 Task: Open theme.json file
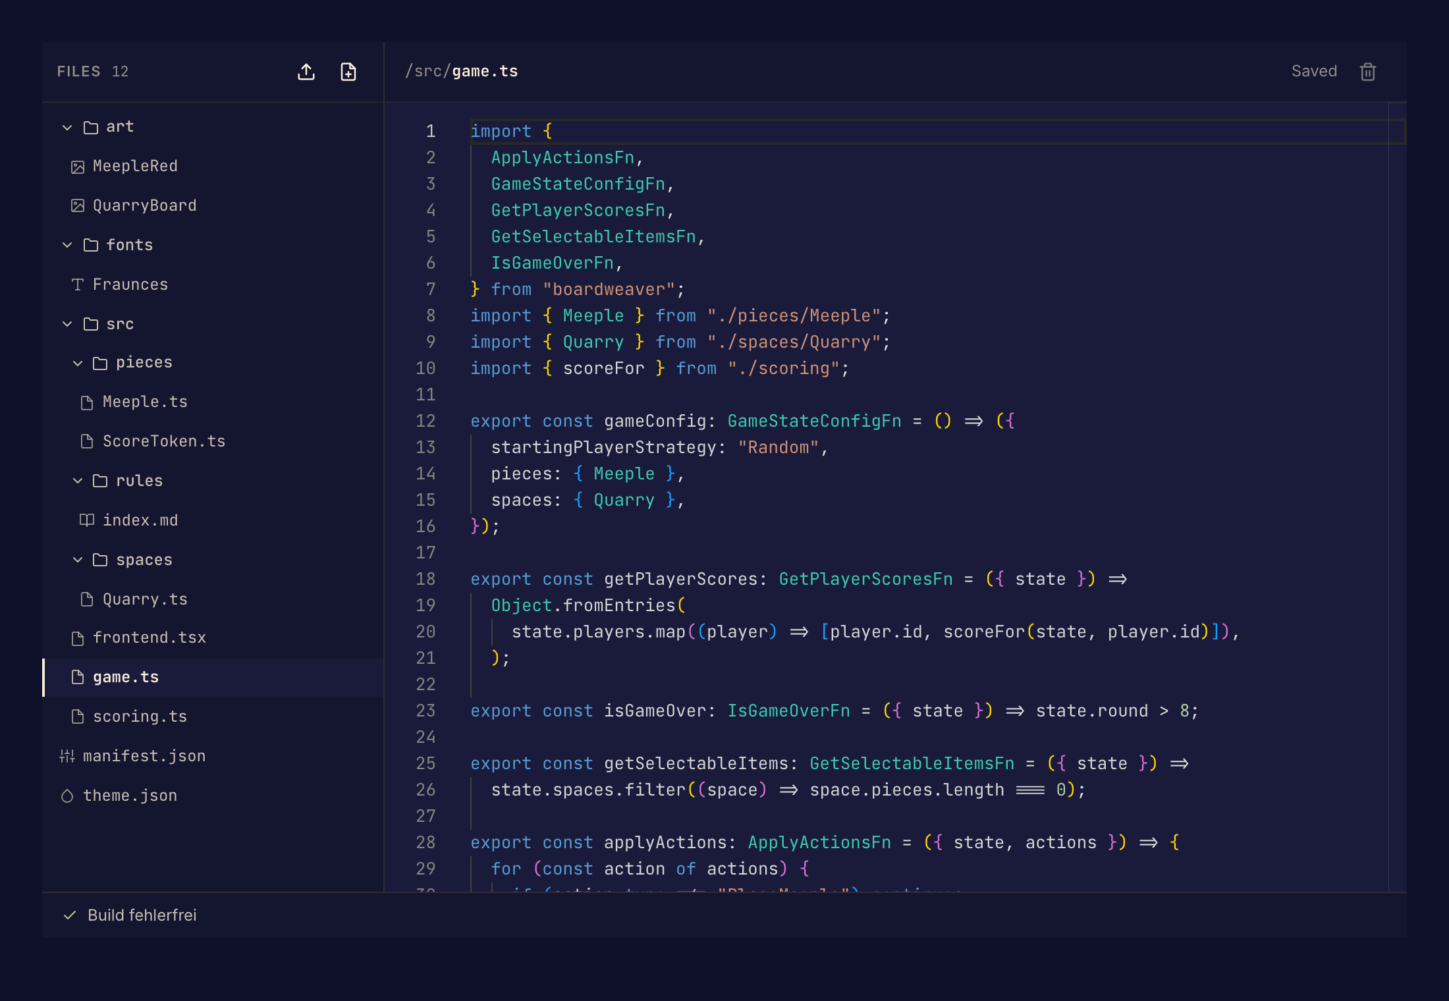[213, 796]
